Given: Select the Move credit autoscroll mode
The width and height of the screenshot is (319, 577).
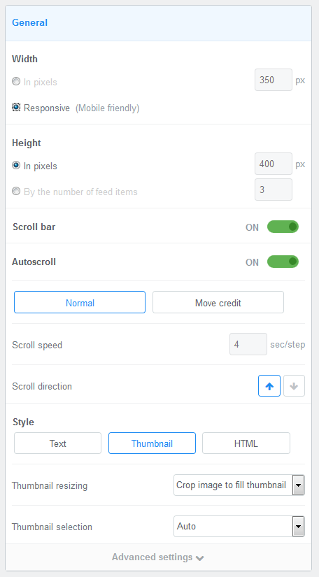Looking at the screenshot, I should 218,302.
